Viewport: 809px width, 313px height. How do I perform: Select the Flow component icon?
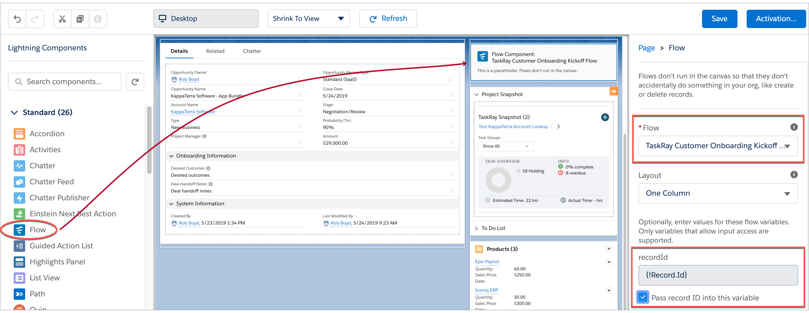point(19,230)
